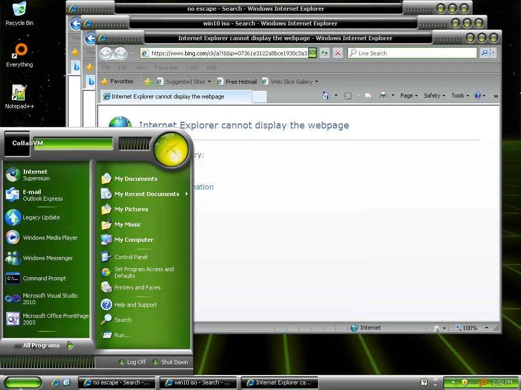Screen dimensions: 521x390
Task: Open Free Hotmail favorites link
Action: (x=237, y=82)
